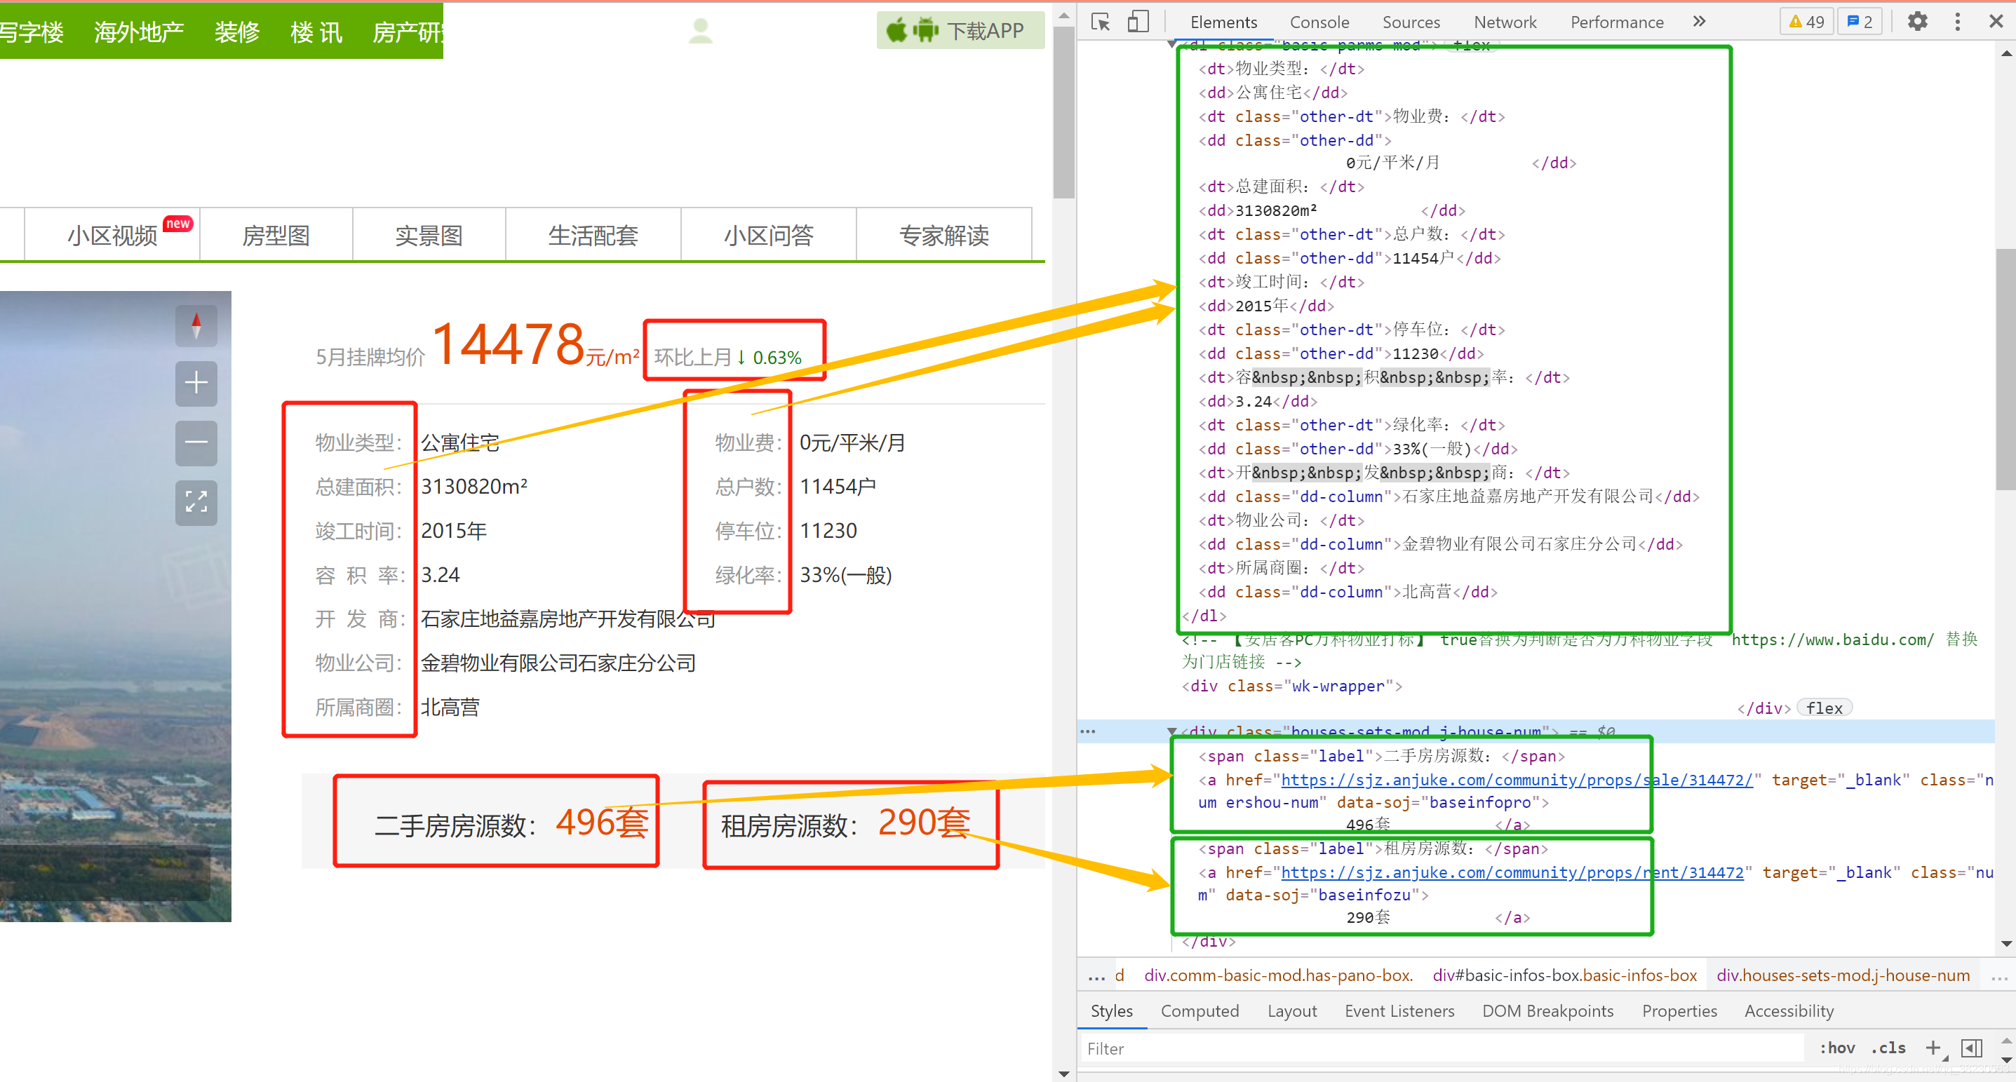The height and width of the screenshot is (1082, 2016).
Task: Click the panorama zoom in plus button
Action: [x=196, y=383]
